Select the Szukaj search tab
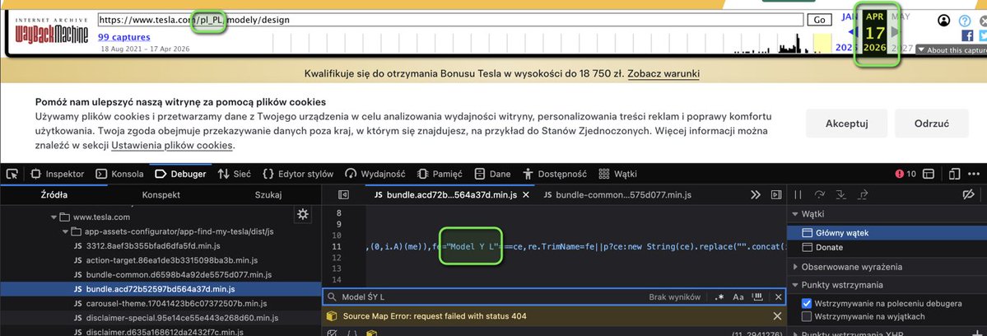The image size is (987, 336). pyautogui.click(x=268, y=195)
